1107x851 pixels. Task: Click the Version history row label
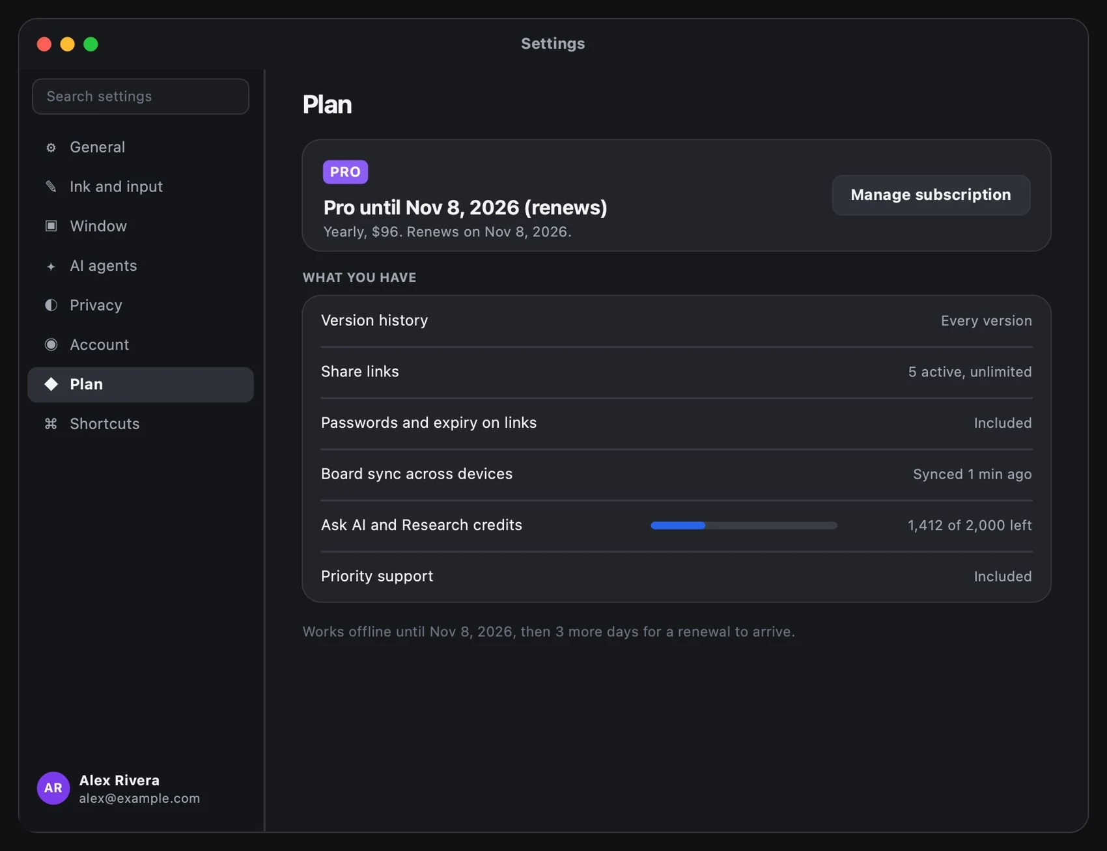374,320
